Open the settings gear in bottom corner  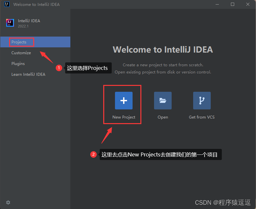8,202
